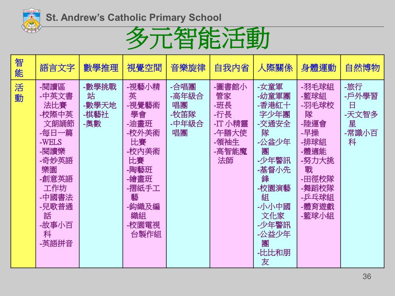Select the 音樂旋律 column header

(x=188, y=68)
